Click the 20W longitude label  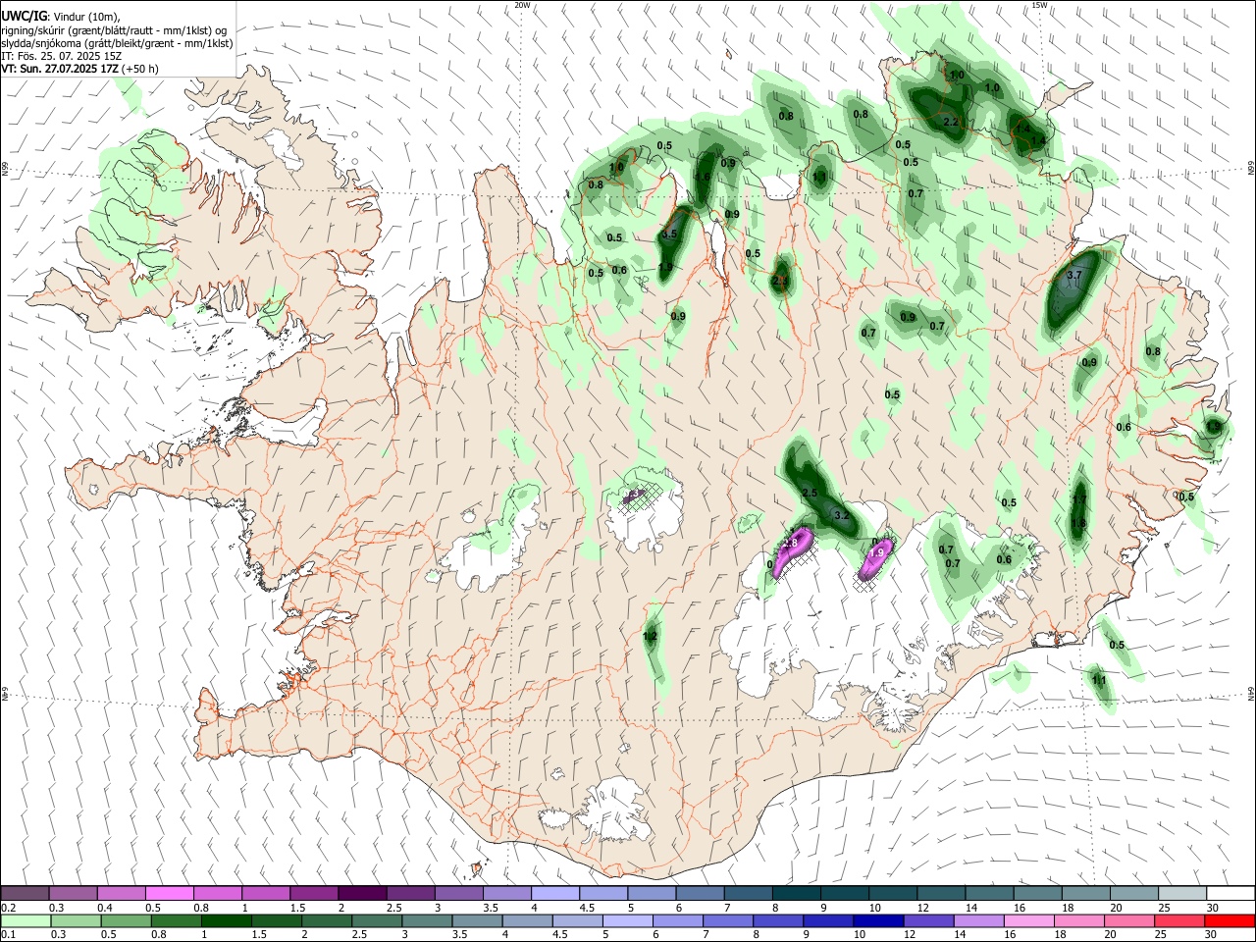[x=522, y=5]
